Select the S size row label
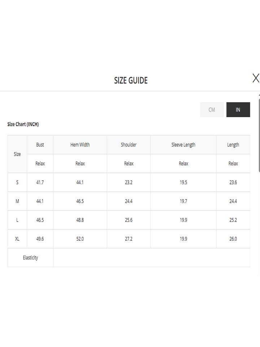 pos(17,183)
